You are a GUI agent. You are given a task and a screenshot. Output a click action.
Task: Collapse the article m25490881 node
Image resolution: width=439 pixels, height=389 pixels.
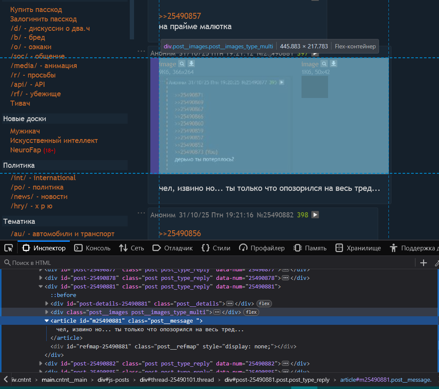coord(47,321)
